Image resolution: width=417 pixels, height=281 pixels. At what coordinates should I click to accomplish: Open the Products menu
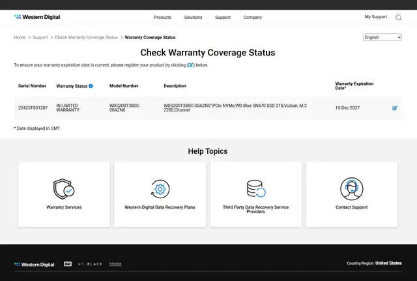(162, 18)
